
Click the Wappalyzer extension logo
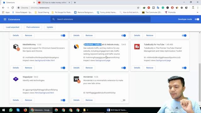click(16, 79)
